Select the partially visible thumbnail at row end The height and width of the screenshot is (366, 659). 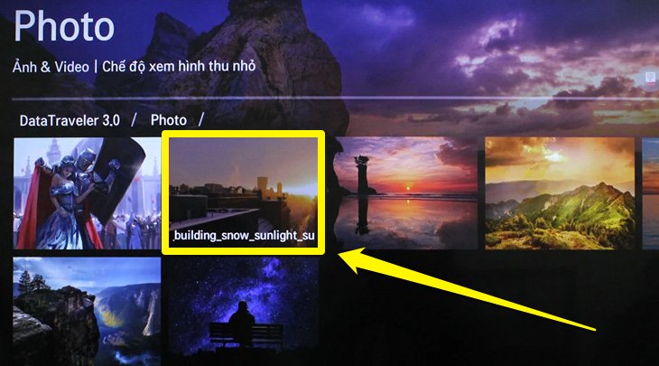point(651,193)
